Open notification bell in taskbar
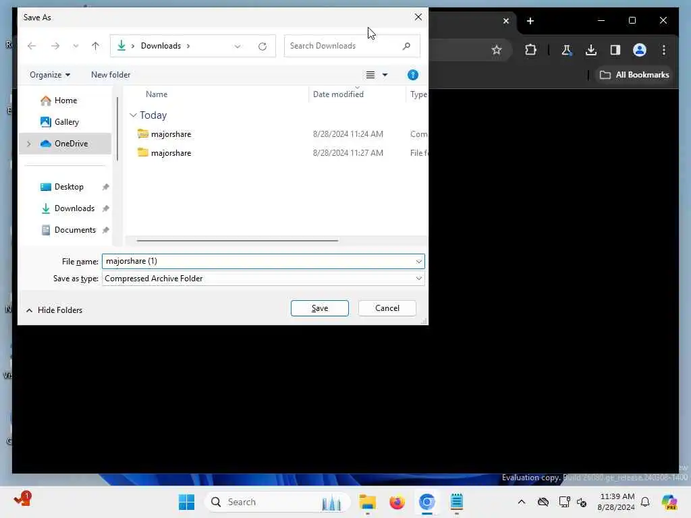Screen dimensions: 691x518 645,502
